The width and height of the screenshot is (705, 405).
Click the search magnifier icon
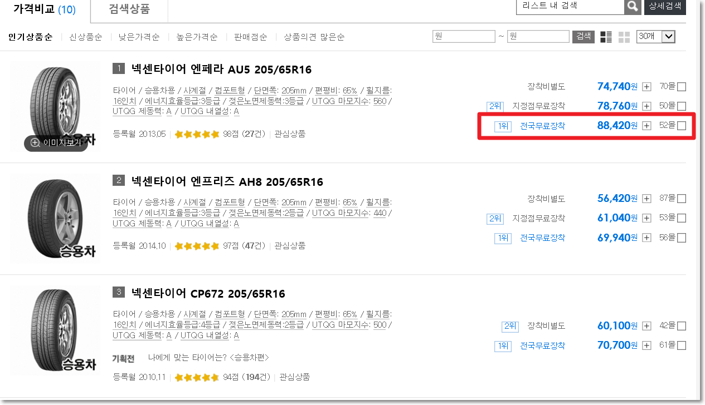click(632, 6)
